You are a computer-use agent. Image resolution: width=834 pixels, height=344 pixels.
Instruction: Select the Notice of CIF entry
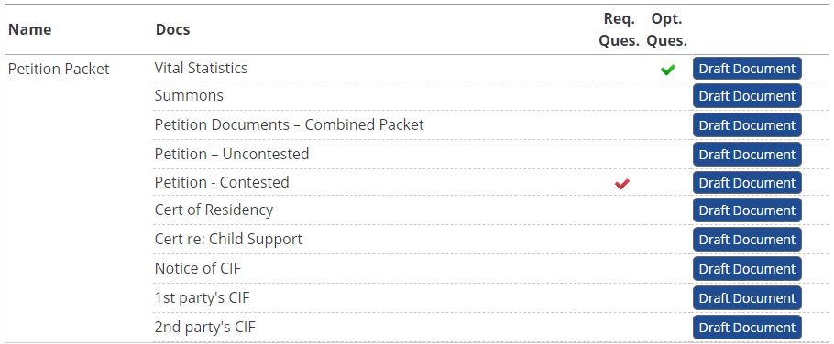point(198,268)
